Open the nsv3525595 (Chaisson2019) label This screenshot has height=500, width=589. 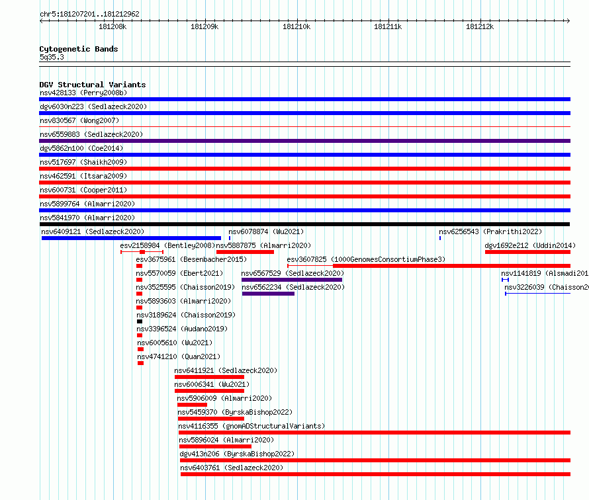[185, 287]
